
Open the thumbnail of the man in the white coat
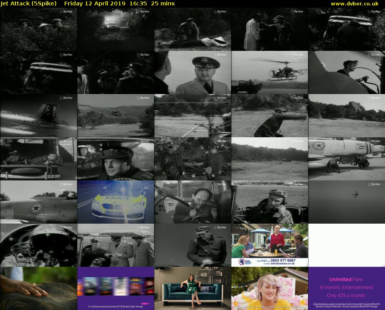pos(269,29)
